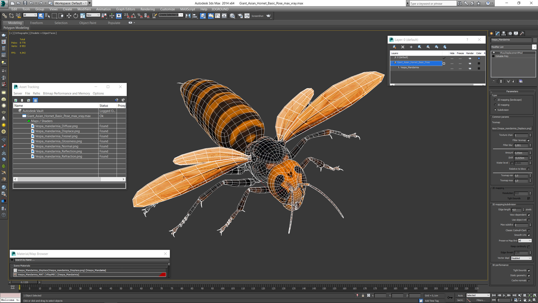The height and width of the screenshot is (303, 538).
Task: Select the Select and Link tool
Action: [x=4, y=16]
